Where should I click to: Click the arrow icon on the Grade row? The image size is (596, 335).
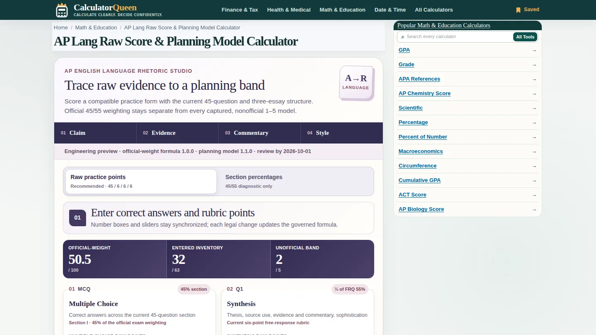click(534, 65)
